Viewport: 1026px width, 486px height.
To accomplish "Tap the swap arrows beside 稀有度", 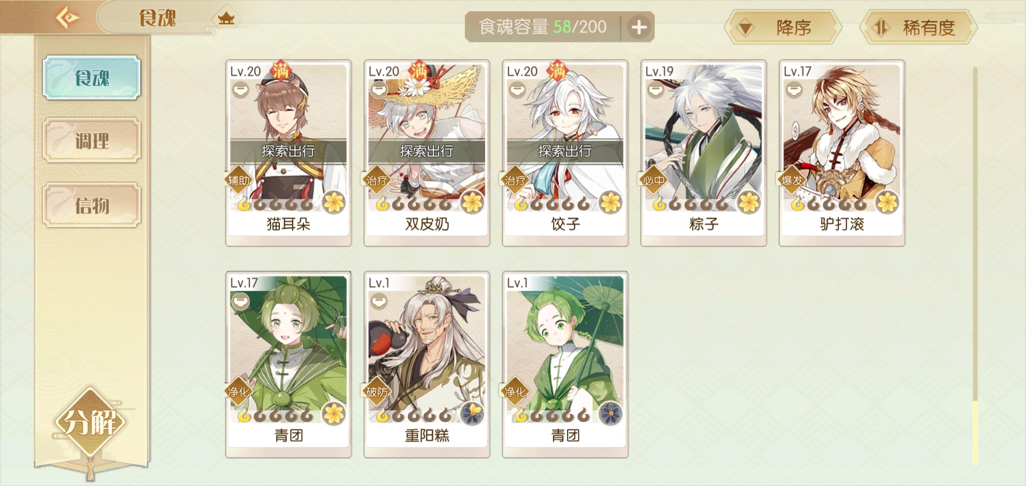I will point(881,28).
